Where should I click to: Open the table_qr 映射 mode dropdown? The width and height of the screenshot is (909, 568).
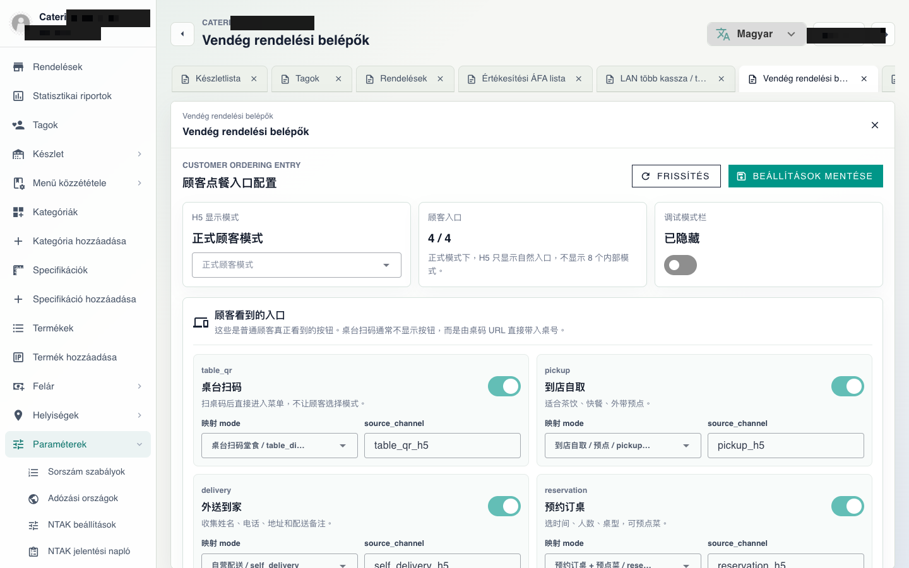[280, 446]
